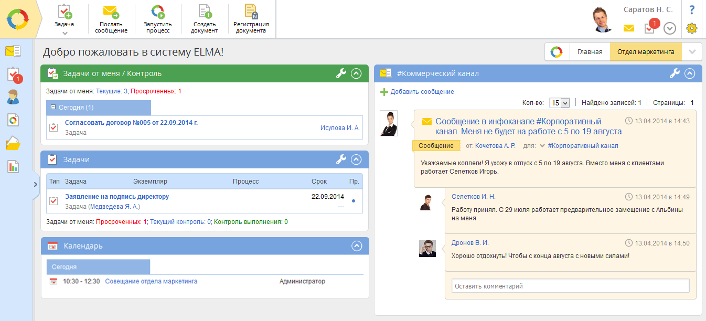Collapse the Календарь panel
The image size is (706, 321).
[x=356, y=245]
